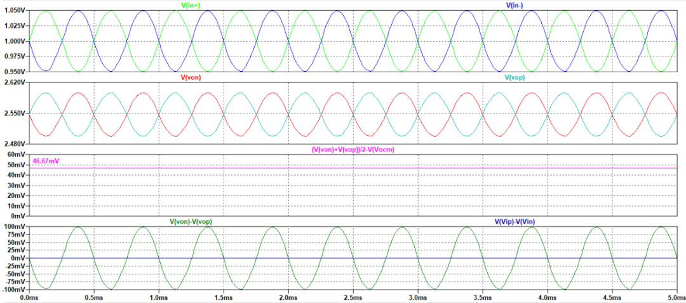Click the 0.950V axis tick label
This screenshot has width=686, height=303.
pos(13,72)
